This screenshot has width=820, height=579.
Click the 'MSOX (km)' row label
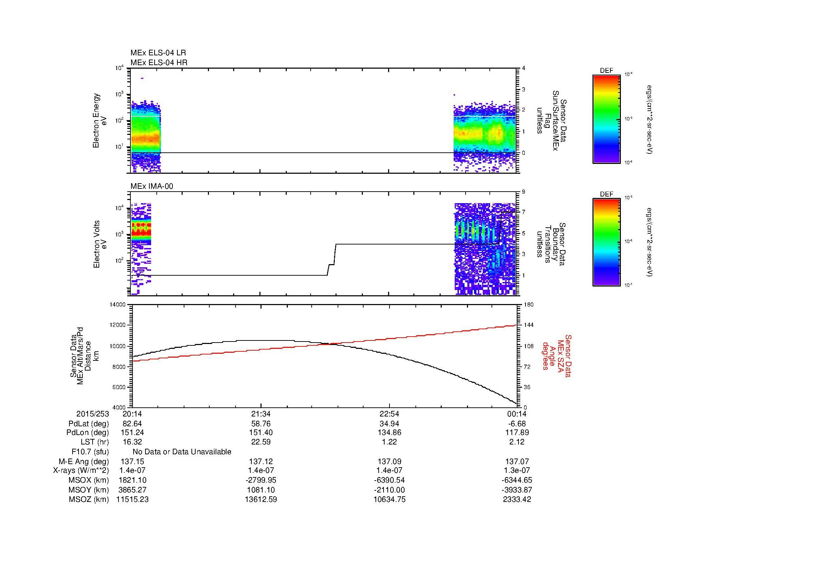(89, 480)
